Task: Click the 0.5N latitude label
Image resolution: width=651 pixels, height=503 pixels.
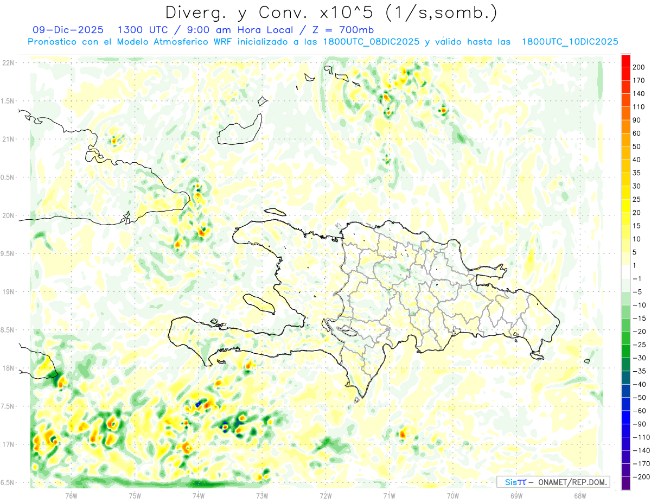Action: pos(8,177)
